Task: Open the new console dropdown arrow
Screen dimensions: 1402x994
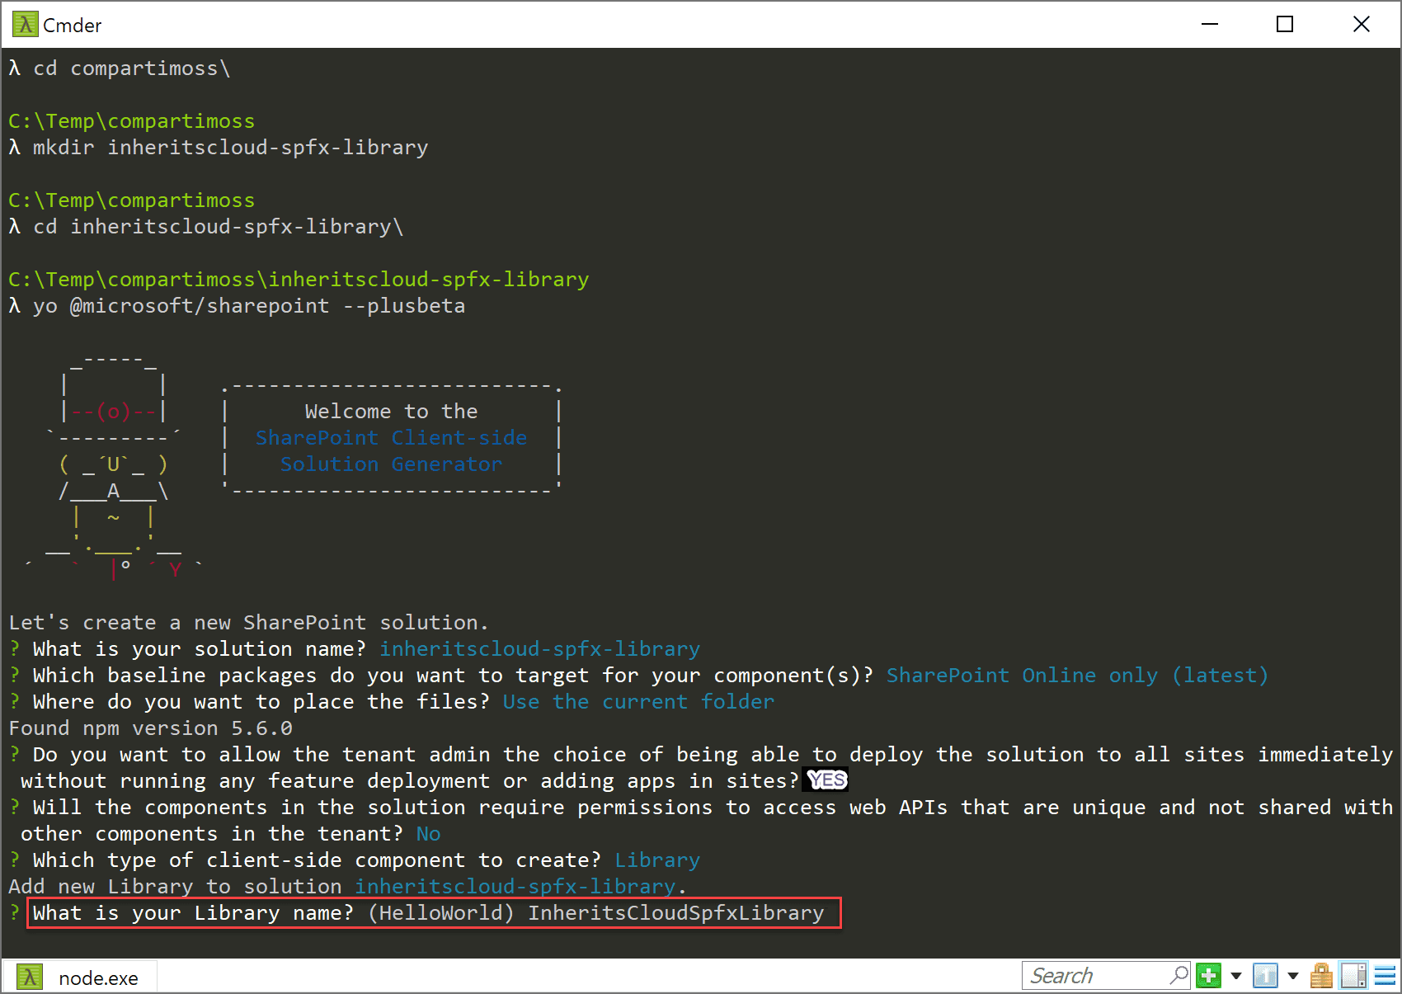Action: click(x=1235, y=977)
